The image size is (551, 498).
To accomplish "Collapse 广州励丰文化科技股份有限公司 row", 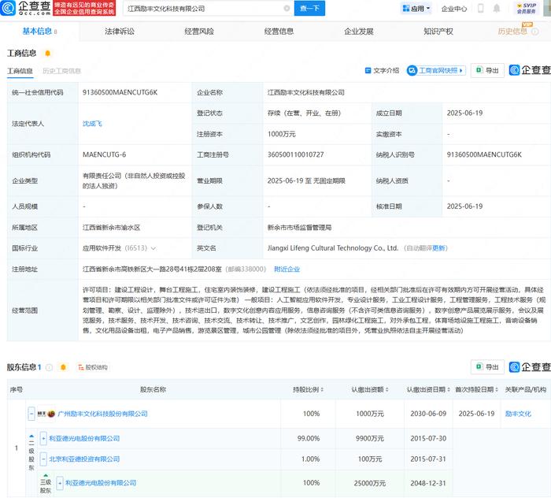I will coord(31,414).
